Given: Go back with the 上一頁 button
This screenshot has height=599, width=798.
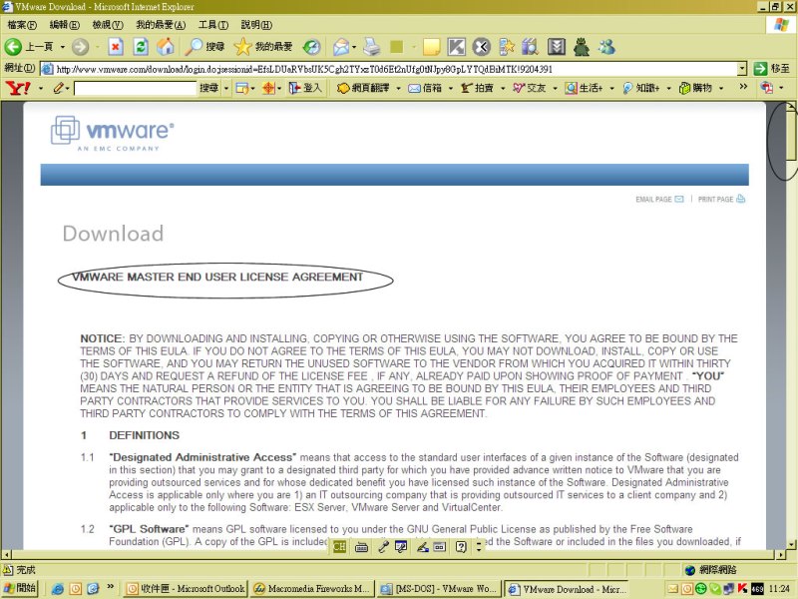Looking at the screenshot, I should click(x=29, y=47).
